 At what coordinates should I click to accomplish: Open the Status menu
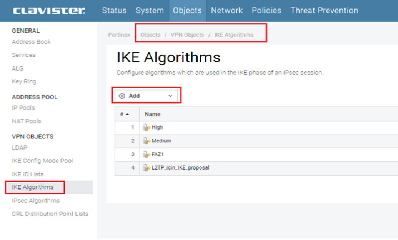click(114, 10)
